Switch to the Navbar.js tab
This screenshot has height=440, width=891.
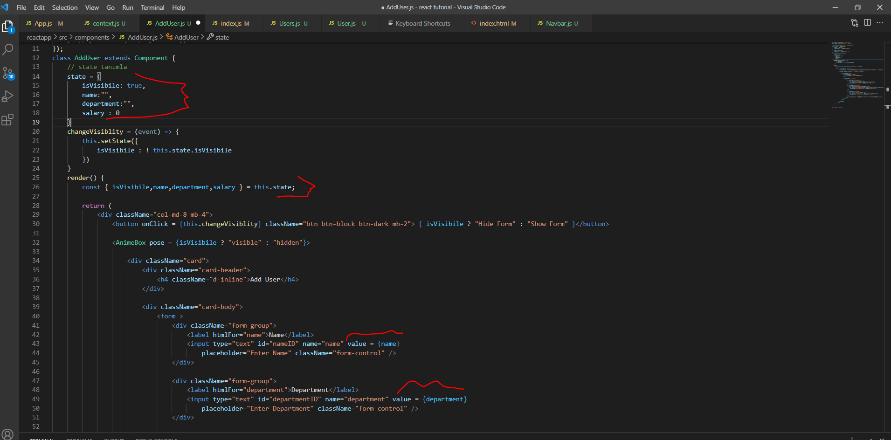(558, 23)
